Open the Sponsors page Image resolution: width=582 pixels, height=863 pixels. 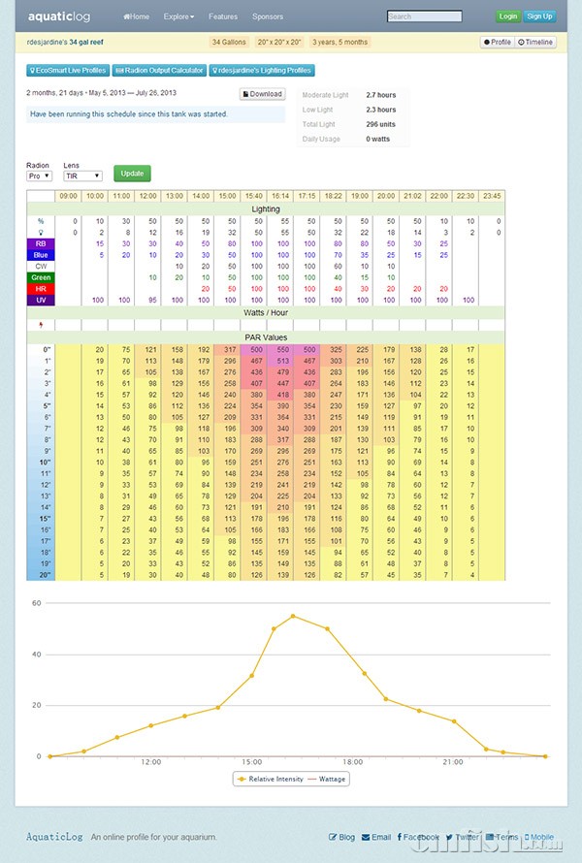(268, 17)
